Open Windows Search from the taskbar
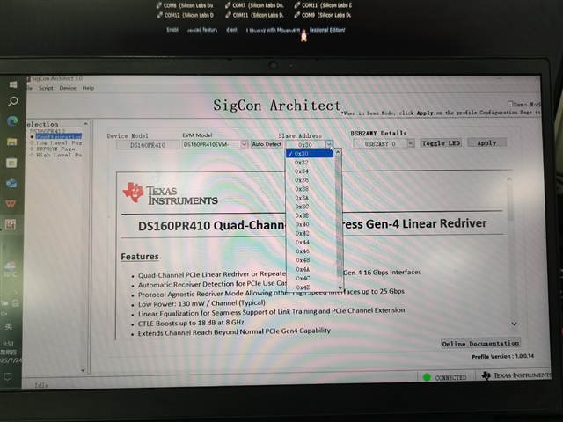 coord(13,102)
